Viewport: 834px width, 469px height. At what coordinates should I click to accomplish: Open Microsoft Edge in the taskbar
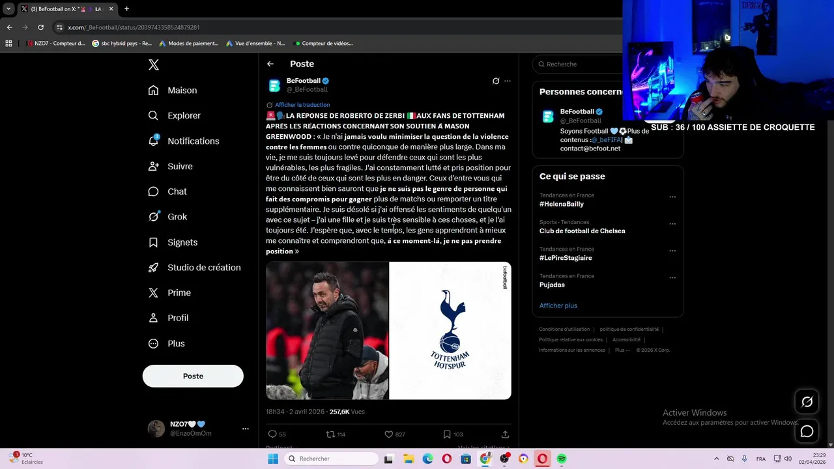tap(427, 459)
